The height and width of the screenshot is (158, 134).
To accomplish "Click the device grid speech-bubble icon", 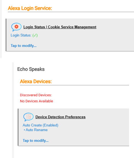I will (28, 117).
